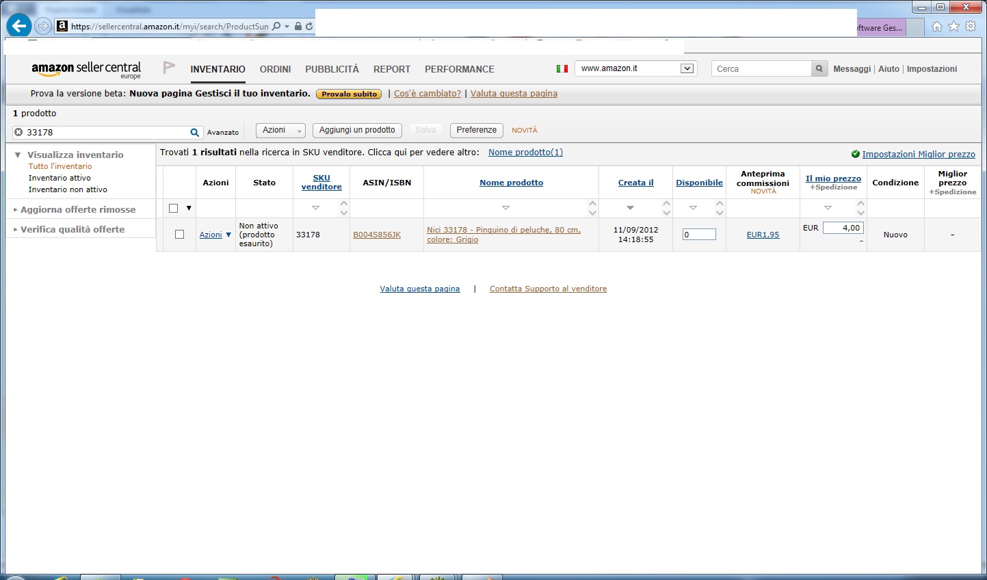The image size is (987, 580).
Task: Click the EUR1,95 commission preview link
Action: (x=763, y=235)
